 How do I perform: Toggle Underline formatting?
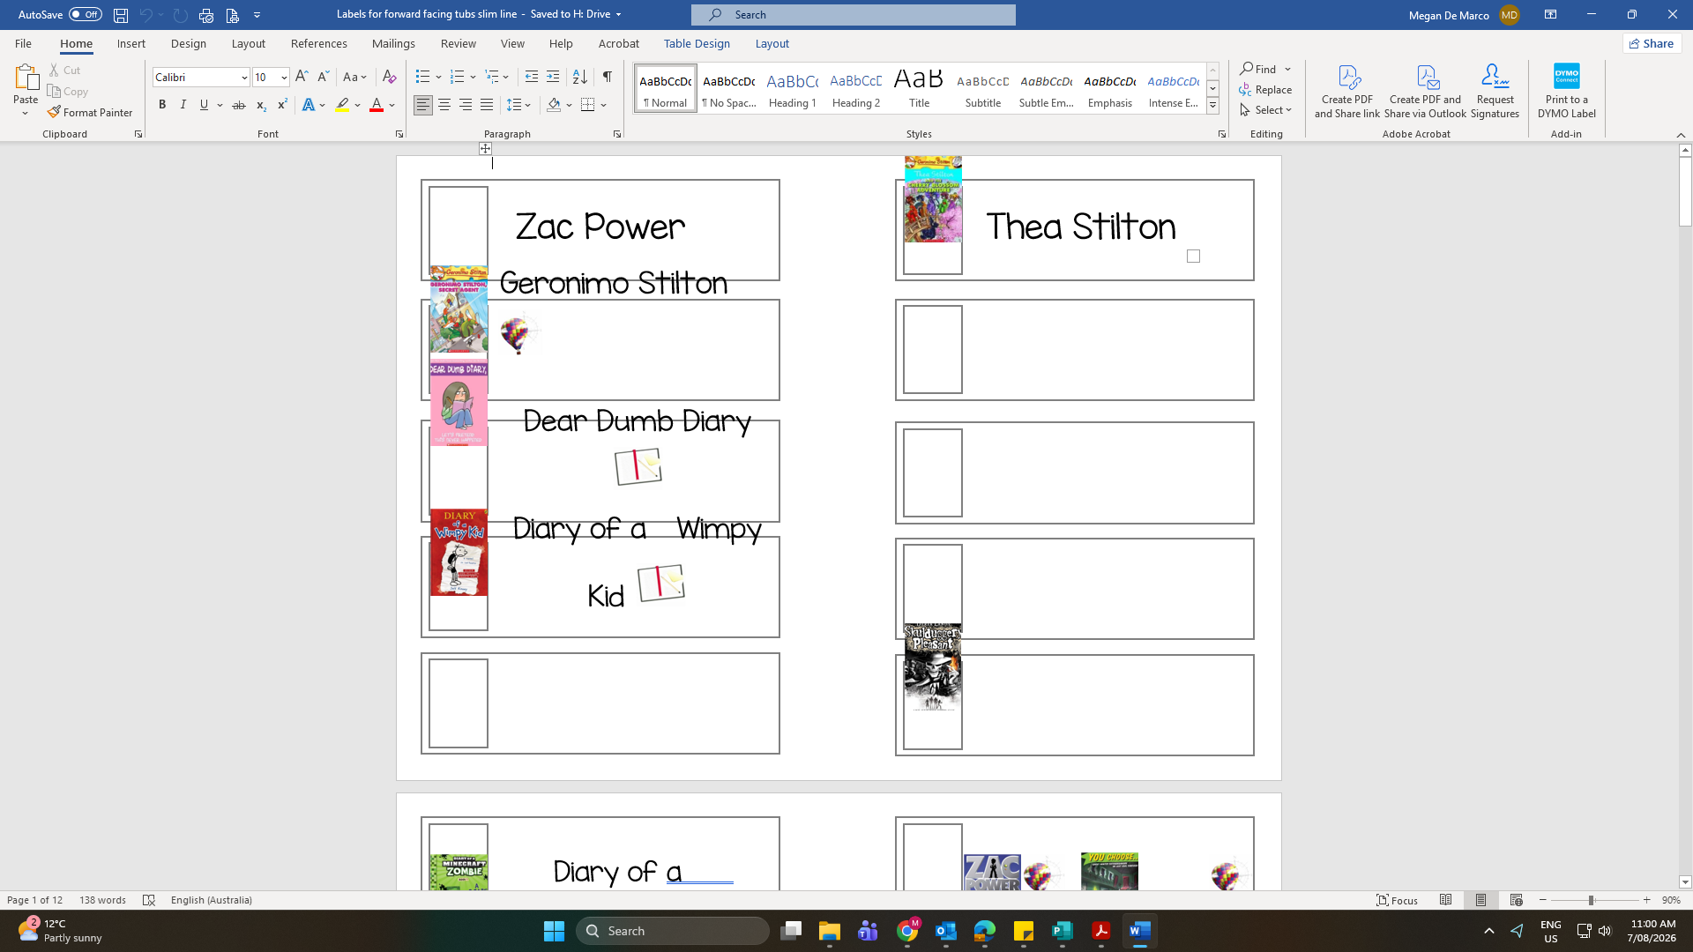204,105
